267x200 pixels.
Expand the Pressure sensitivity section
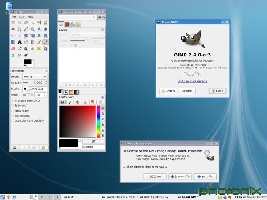[x=12, y=100]
